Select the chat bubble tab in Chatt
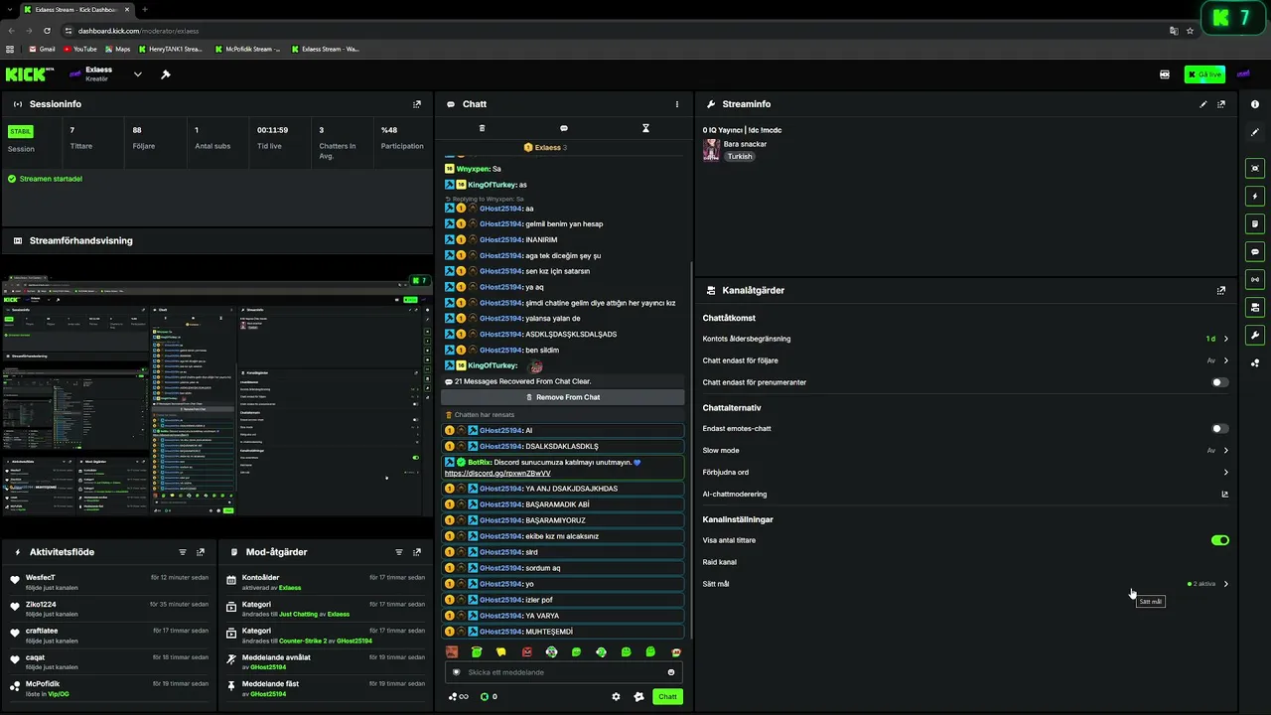This screenshot has width=1271, height=715. (564, 128)
